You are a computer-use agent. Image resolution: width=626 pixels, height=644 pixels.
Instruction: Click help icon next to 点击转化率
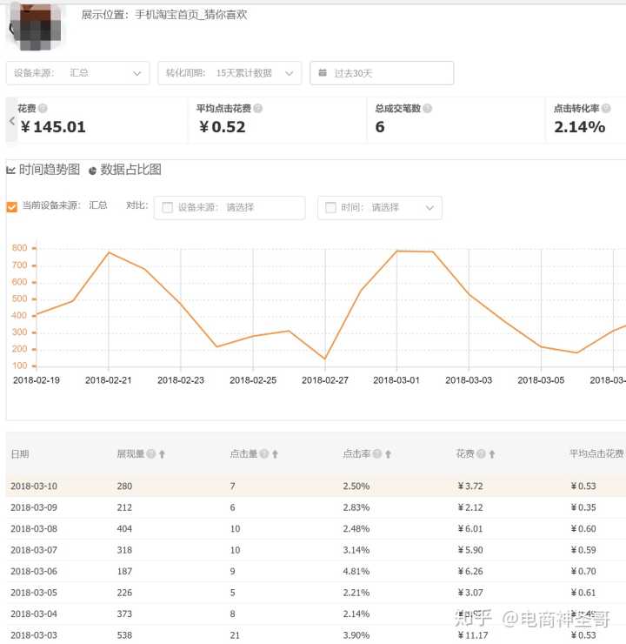(606, 109)
